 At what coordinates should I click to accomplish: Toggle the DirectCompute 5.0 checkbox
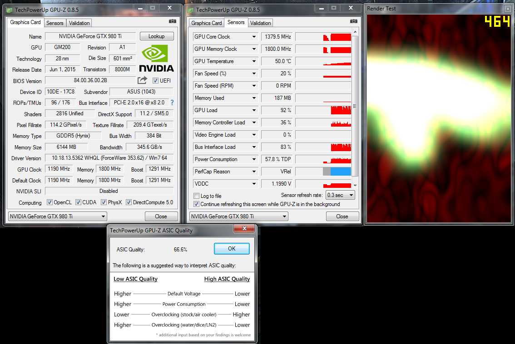[129, 202]
